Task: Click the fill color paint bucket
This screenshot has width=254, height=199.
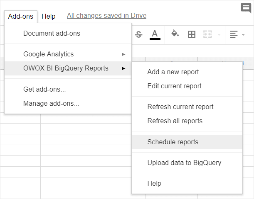Action: (175, 34)
